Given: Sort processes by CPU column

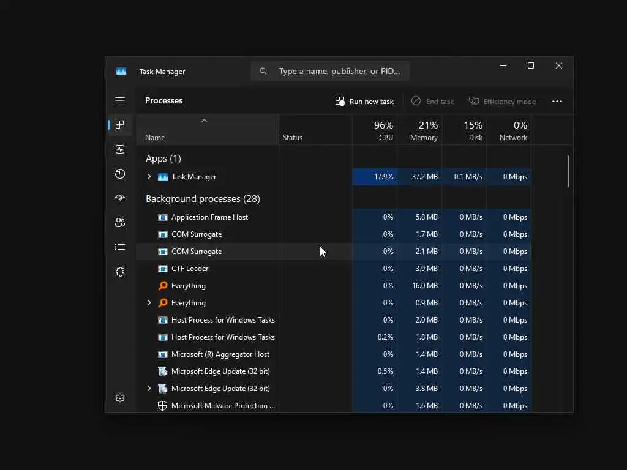Looking at the screenshot, I should (375, 130).
